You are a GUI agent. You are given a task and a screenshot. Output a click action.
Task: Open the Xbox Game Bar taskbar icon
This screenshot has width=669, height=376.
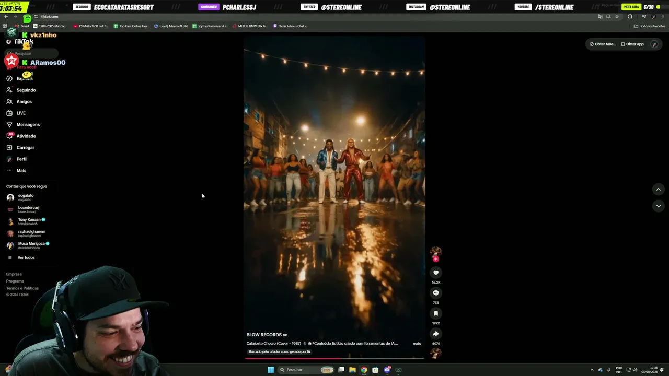coord(398,370)
